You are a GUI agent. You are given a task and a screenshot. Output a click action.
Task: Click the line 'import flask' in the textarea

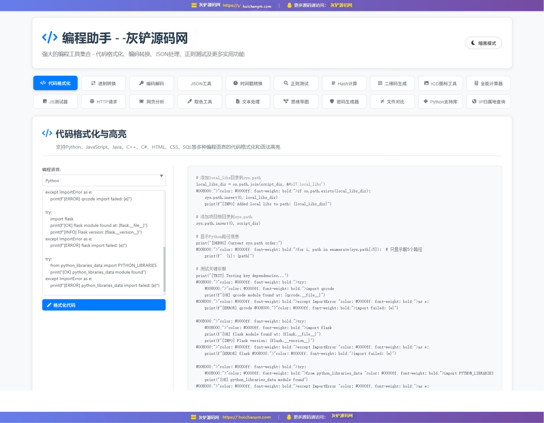[62, 219]
